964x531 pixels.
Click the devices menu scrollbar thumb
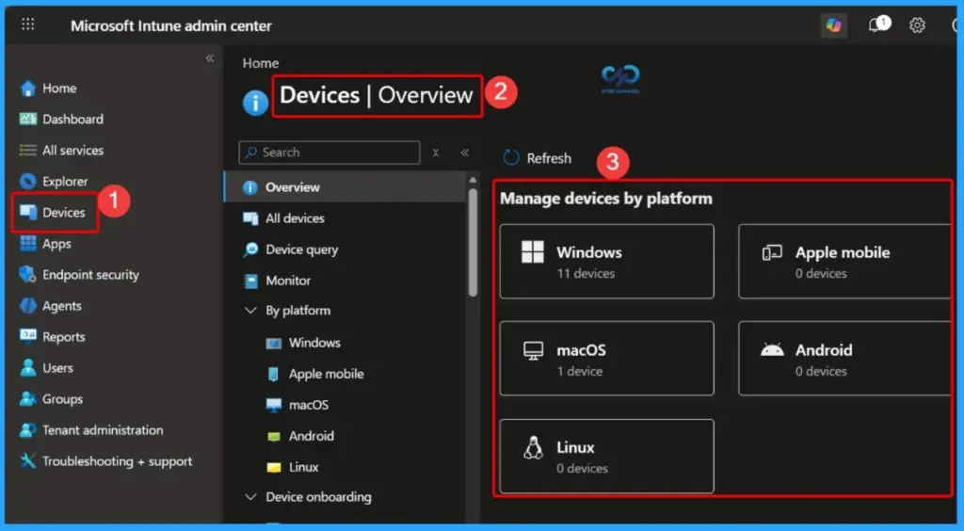[473, 243]
